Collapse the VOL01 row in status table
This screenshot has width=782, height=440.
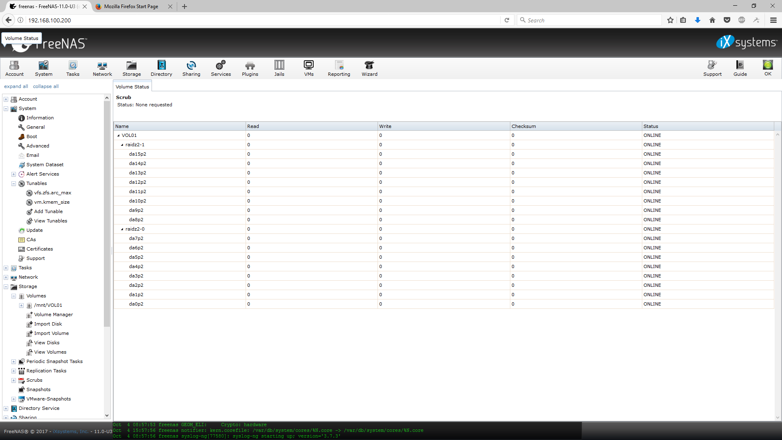point(118,136)
